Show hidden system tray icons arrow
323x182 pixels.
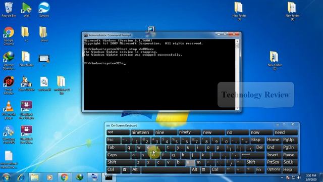(x=282, y=177)
